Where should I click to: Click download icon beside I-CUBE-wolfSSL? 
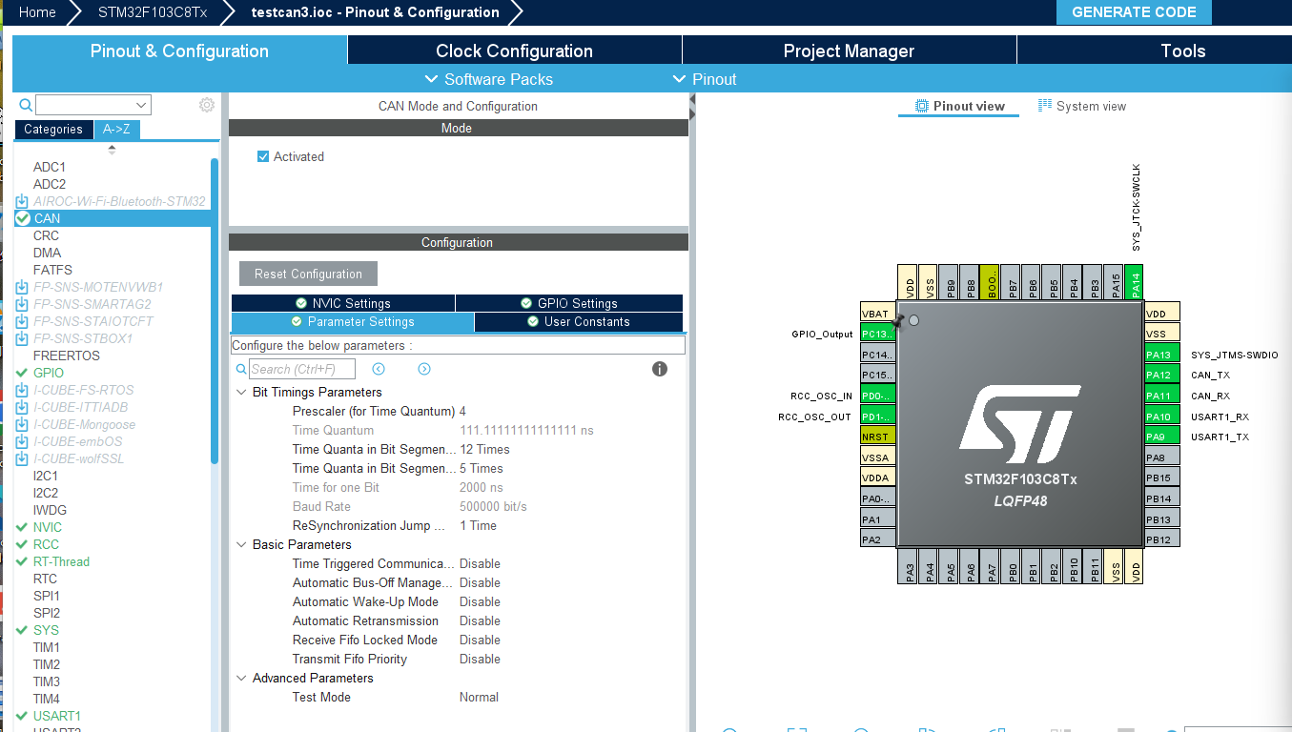23,458
